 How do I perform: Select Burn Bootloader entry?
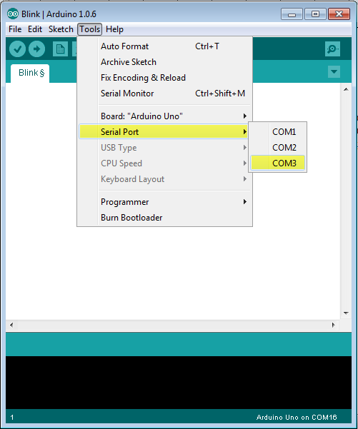click(x=164, y=218)
